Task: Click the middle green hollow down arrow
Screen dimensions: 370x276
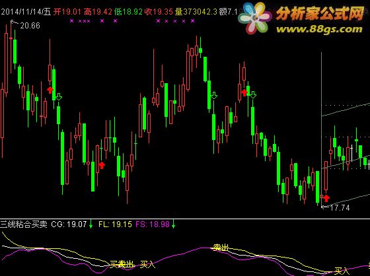Action: 214,95
